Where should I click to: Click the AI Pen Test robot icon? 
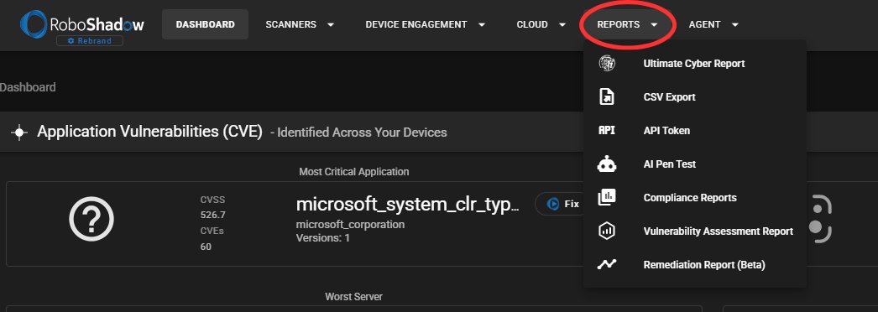[607, 164]
